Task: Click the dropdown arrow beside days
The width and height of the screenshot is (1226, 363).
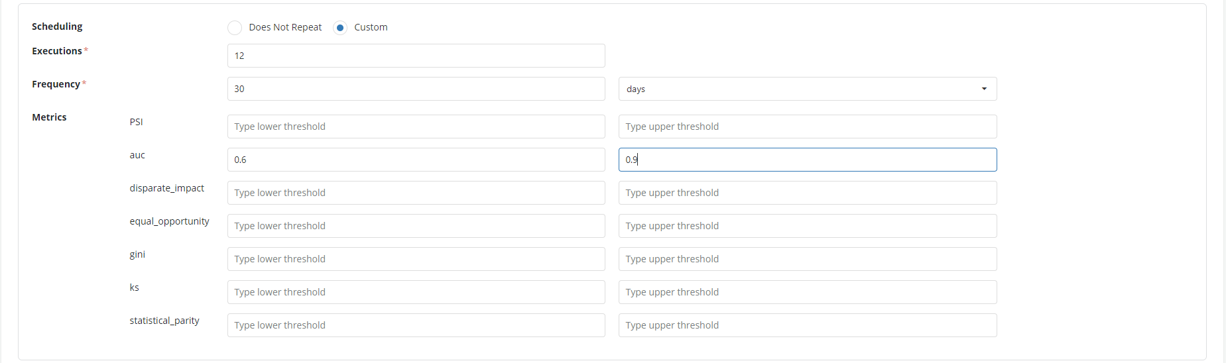Action: point(984,89)
